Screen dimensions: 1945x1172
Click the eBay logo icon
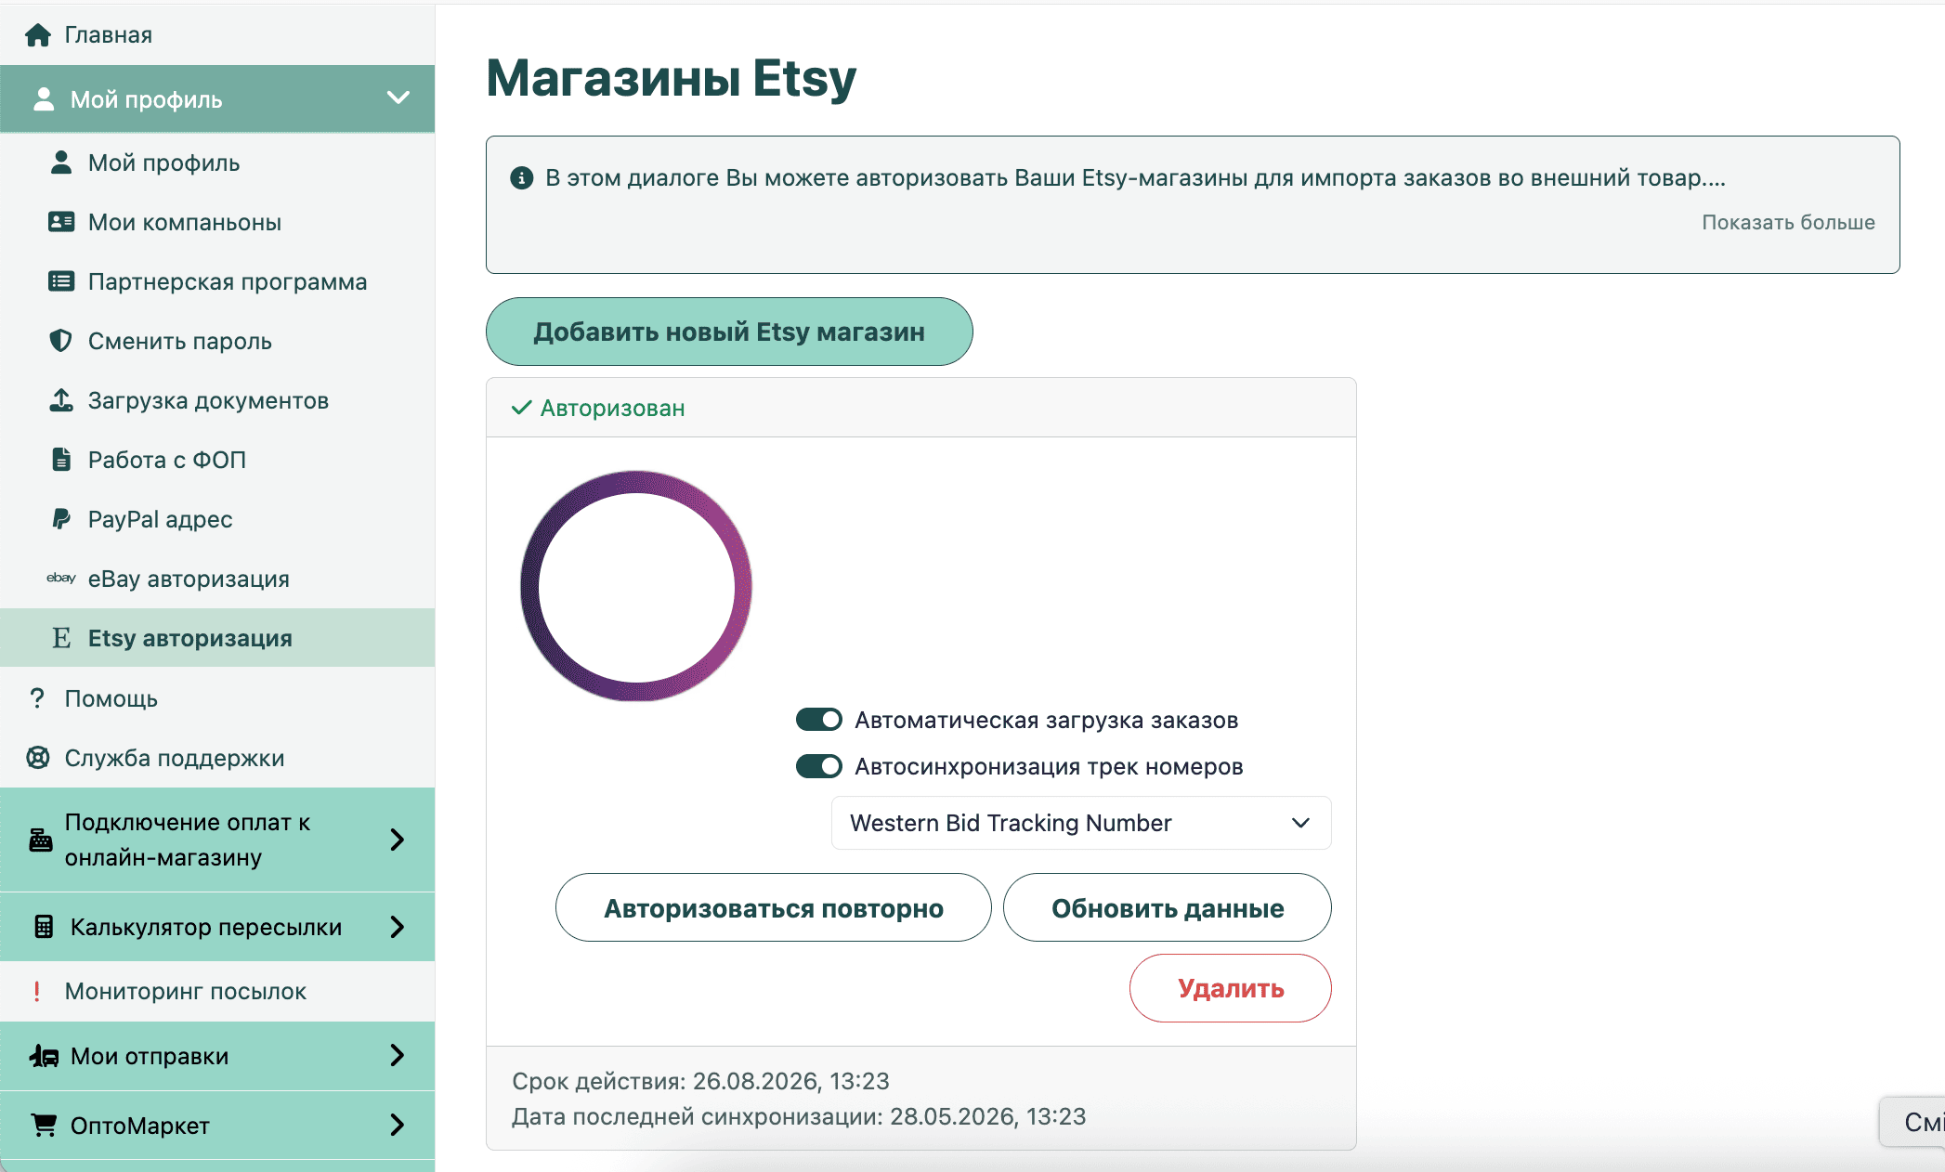pyautogui.click(x=61, y=578)
